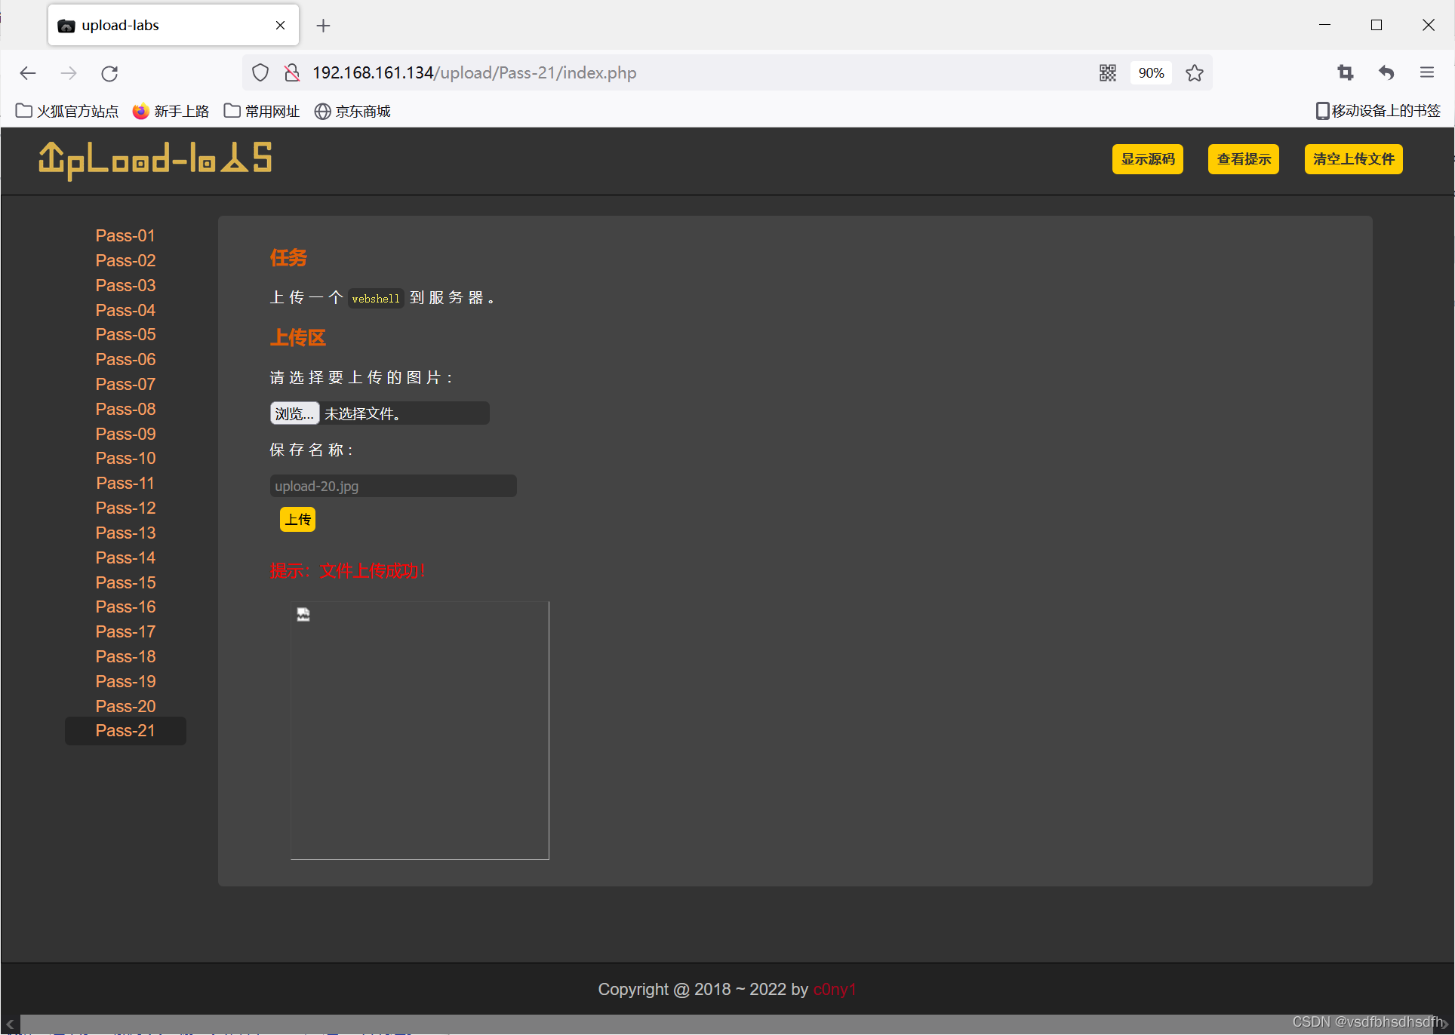The width and height of the screenshot is (1455, 1035).
Task: Open the QR code icon in address bar
Action: click(x=1107, y=73)
